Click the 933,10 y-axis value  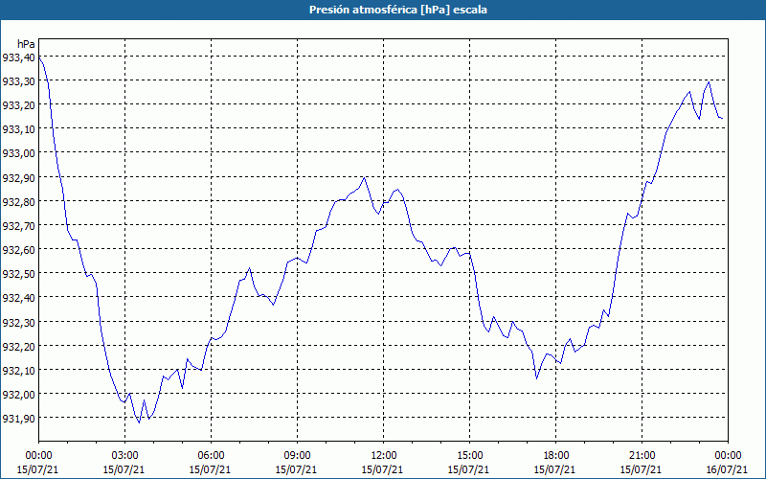[x=18, y=129]
